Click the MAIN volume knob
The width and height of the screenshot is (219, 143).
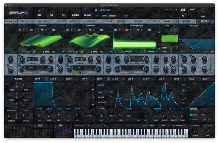pyautogui.click(x=203, y=12)
